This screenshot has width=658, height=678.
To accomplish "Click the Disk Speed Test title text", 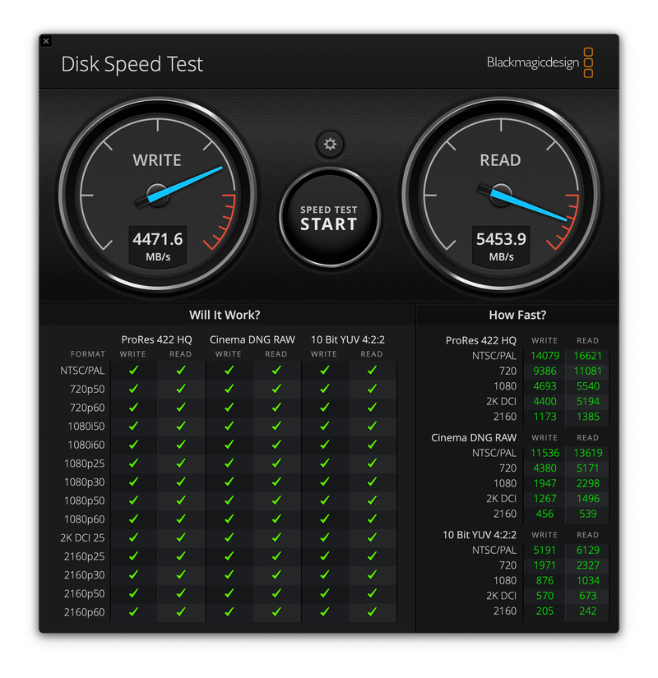I will pos(132,64).
